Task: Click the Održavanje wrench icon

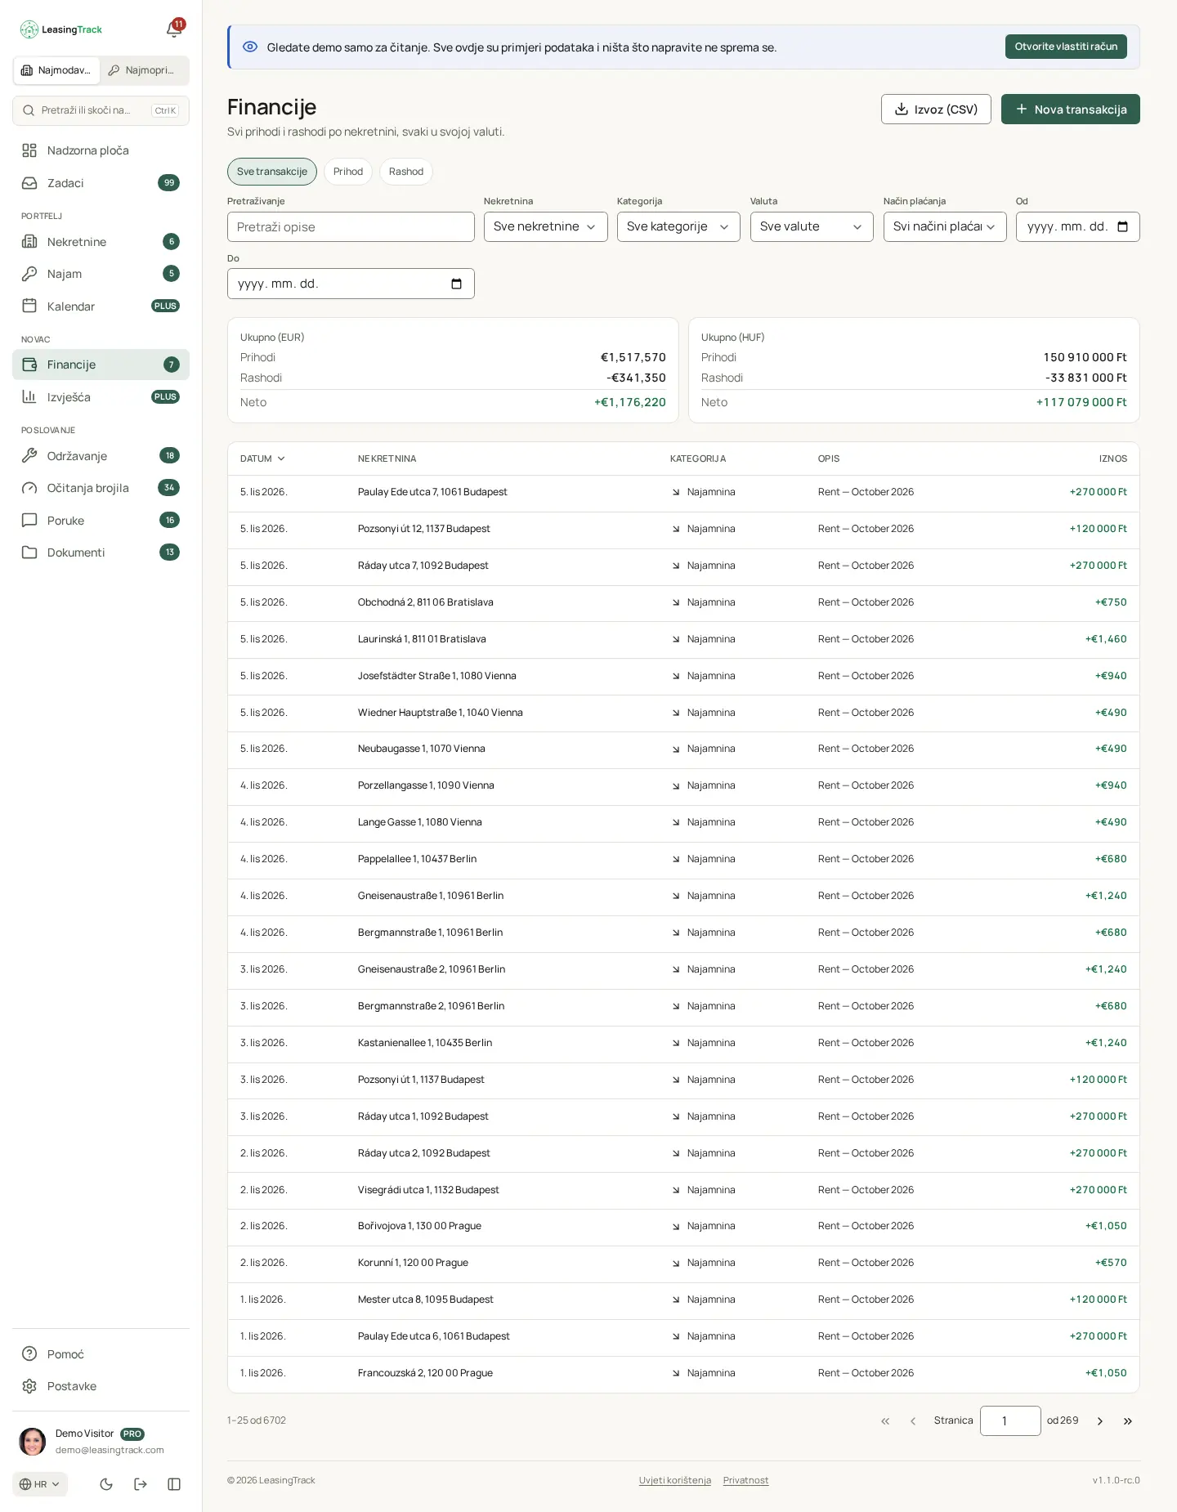Action: pyautogui.click(x=29, y=455)
